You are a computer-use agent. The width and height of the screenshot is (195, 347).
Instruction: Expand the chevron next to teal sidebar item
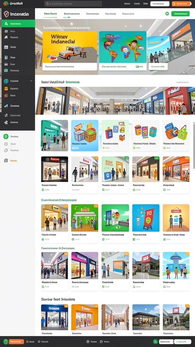tap(31, 81)
